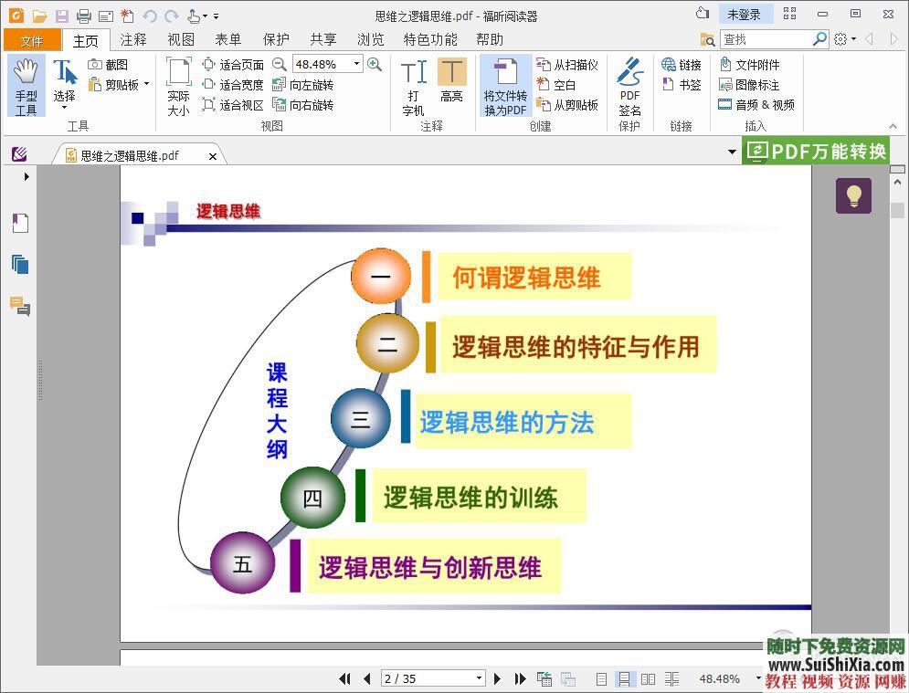The width and height of the screenshot is (909, 693).
Task: Click the PDF万能转换 button
Action: tap(816, 152)
